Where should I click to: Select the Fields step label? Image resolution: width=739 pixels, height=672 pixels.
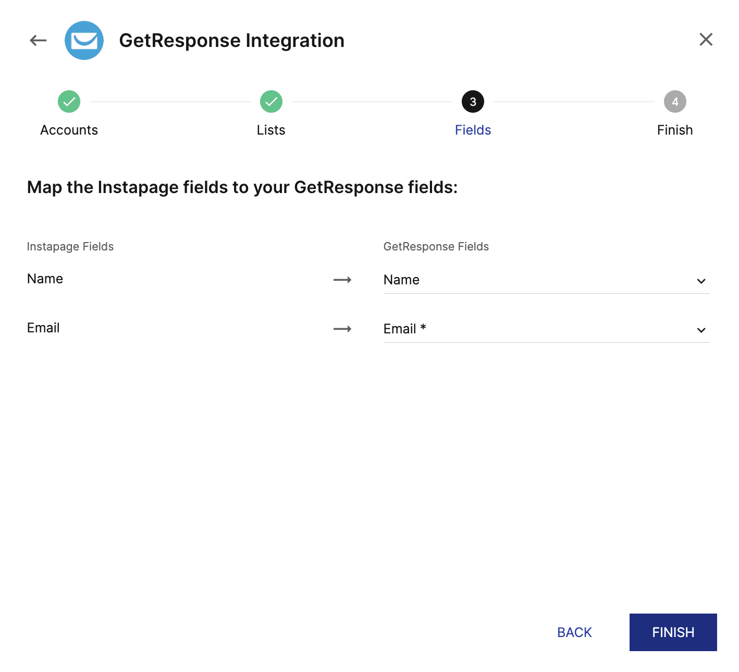pos(473,130)
